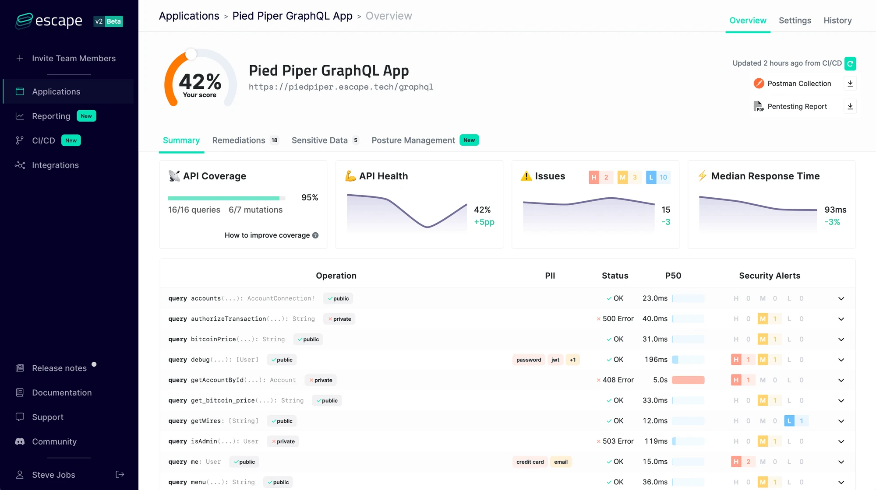Open the History view
Viewport: 876px width, 490px height.
point(837,20)
